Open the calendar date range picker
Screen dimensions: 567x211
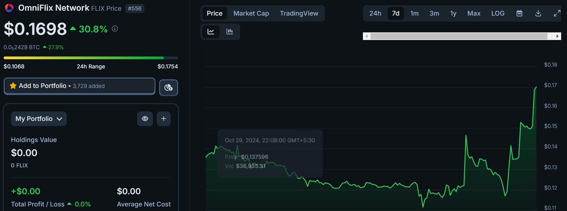tap(519, 13)
